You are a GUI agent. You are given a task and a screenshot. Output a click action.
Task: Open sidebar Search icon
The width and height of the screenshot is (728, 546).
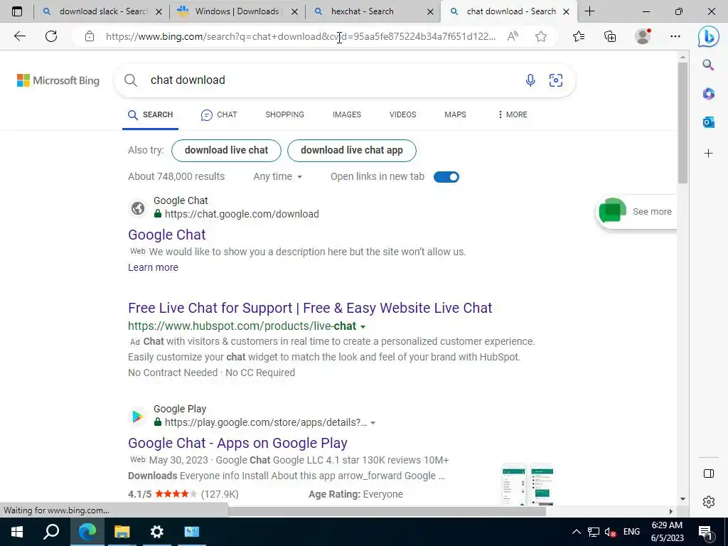pos(708,65)
